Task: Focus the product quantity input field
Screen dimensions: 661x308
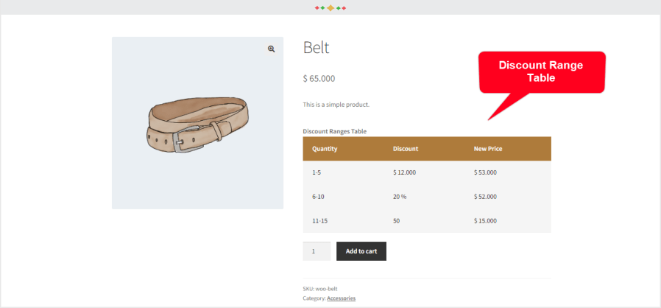Action: [317, 251]
